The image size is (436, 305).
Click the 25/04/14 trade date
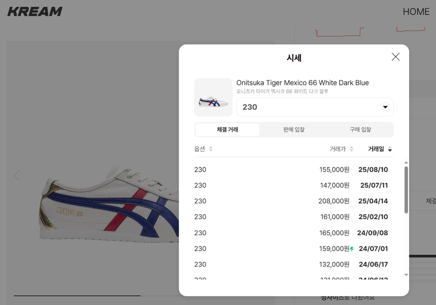[373, 201]
